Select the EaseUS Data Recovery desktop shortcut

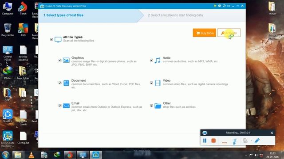[8, 139]
